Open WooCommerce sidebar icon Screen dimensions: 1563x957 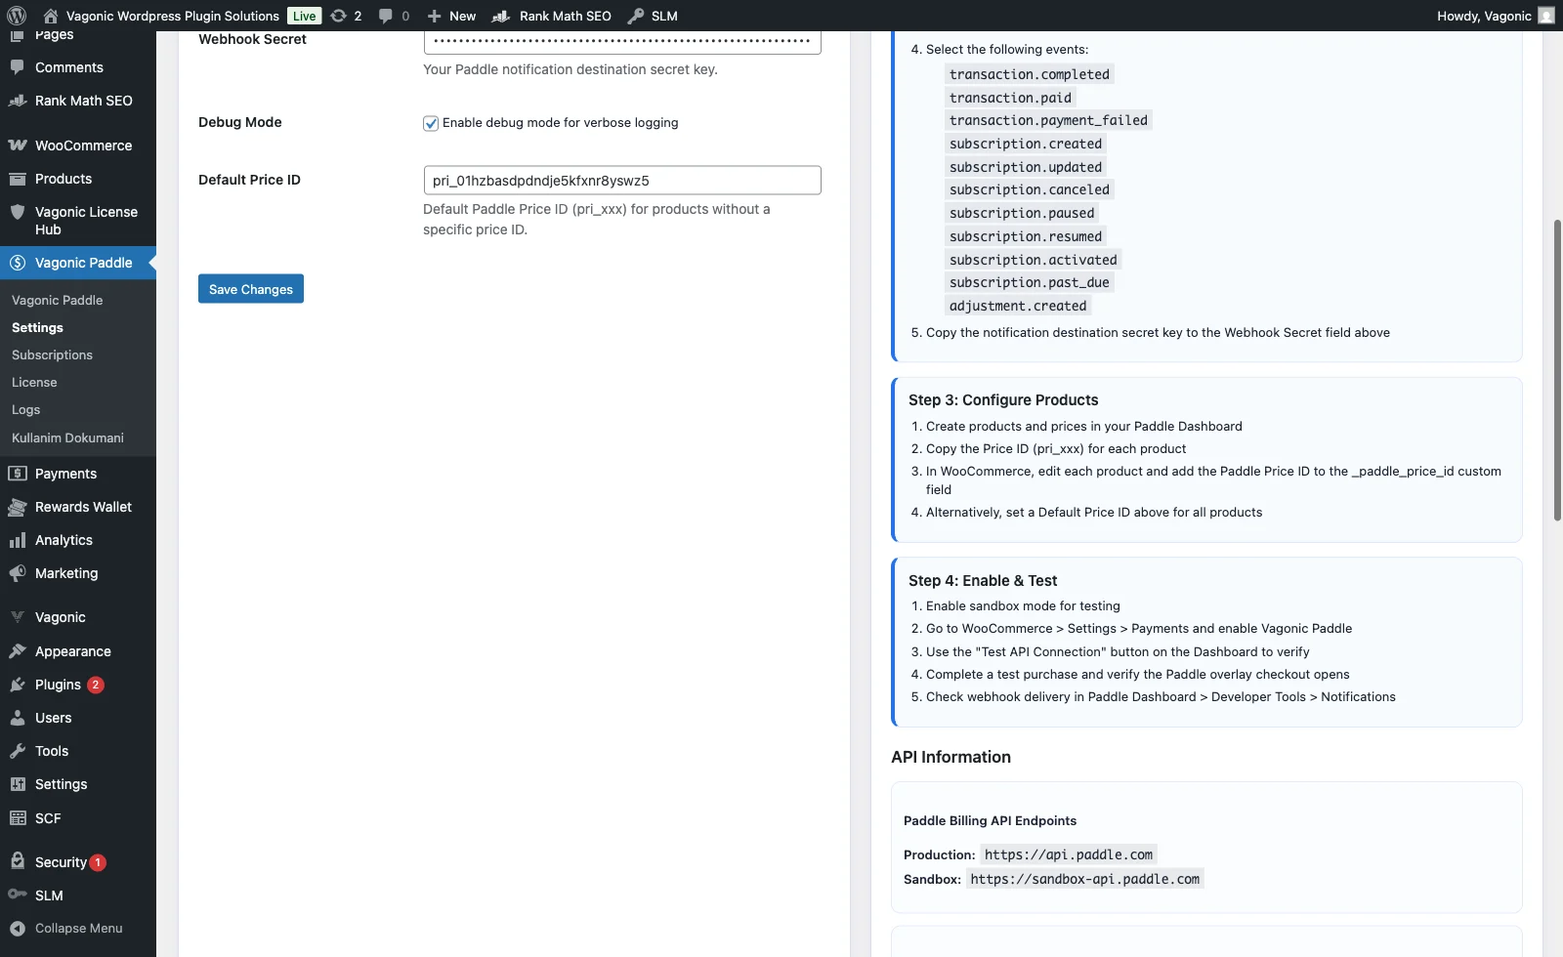pyautogui.click(x=18, y=146)
